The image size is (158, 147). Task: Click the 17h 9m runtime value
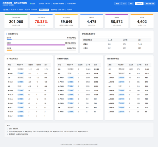pos(47,4)
